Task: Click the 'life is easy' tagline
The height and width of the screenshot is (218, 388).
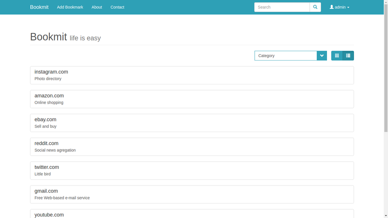Action: pos(85,38)
